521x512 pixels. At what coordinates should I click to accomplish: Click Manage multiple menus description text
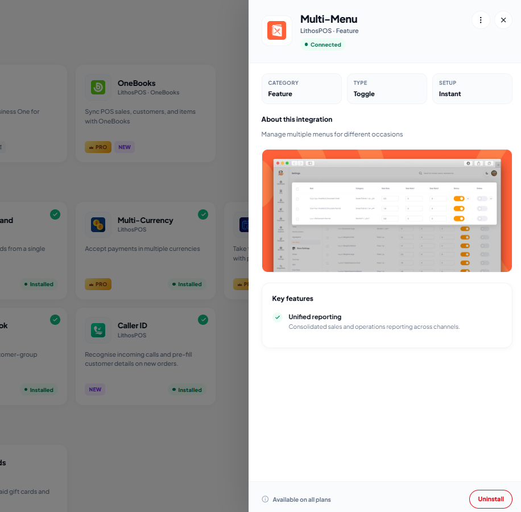pyautogui.click(x=332, y=134)
